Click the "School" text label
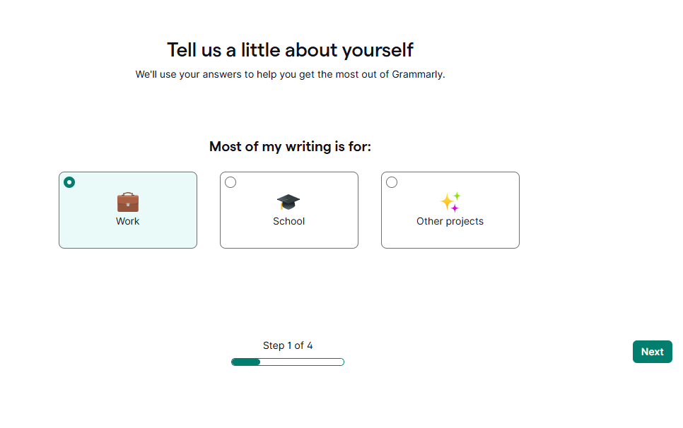Viewport: 683px width, 428px height. click(288, 221)
